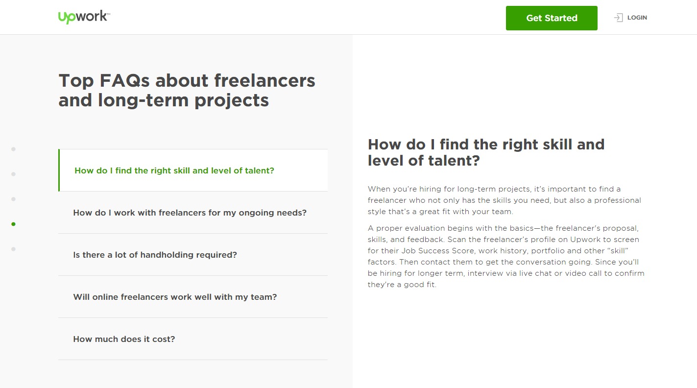Click the right-side answer heading
The width and height of the screenshot is (697, 388).
(486, 153)
